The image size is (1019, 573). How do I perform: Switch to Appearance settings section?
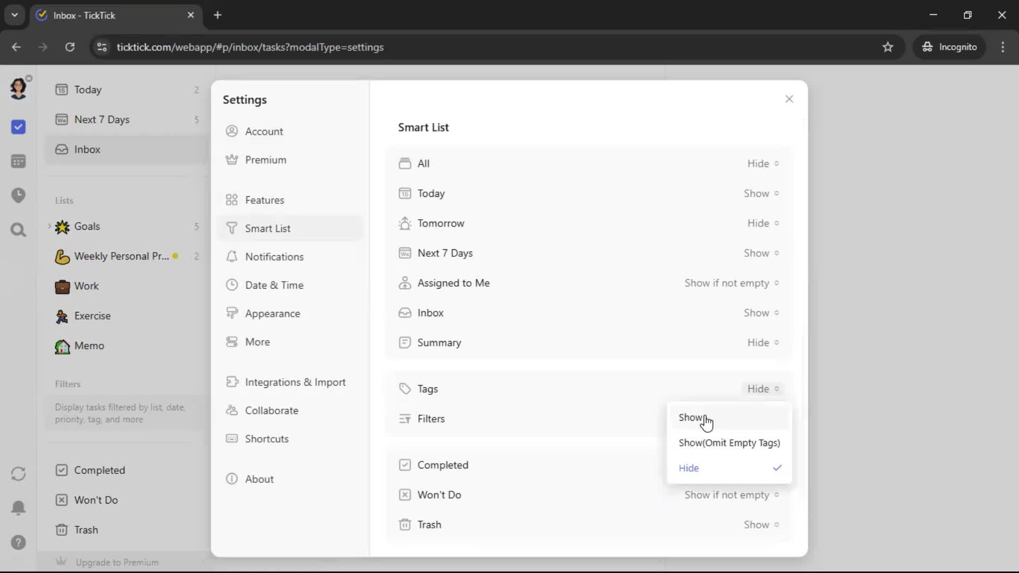point(272,314)
